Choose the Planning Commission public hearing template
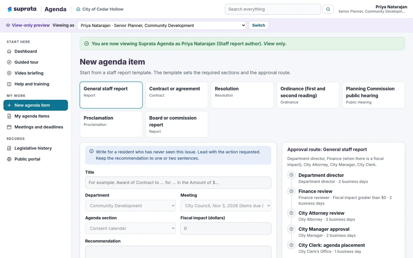The width and height of the screenshot is (413, 258). click(373, 95)
